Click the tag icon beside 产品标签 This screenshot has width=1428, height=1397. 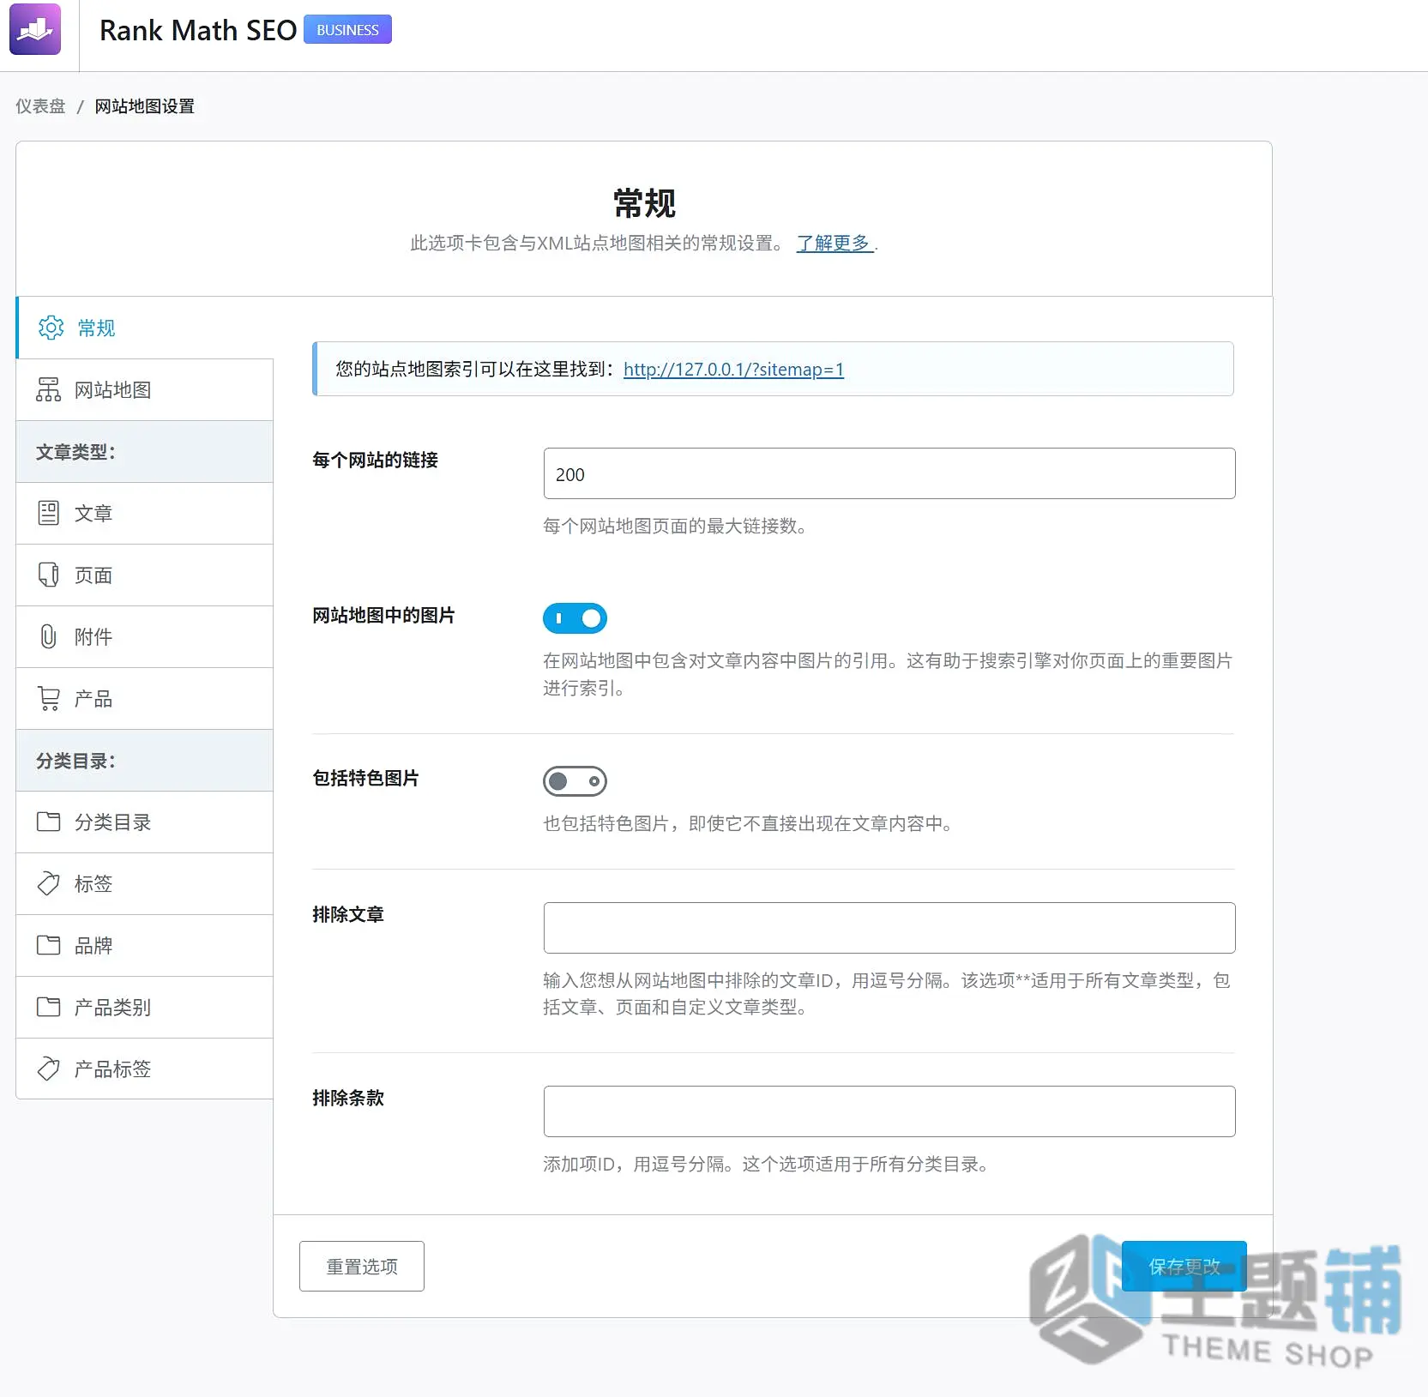(49, 1069)
